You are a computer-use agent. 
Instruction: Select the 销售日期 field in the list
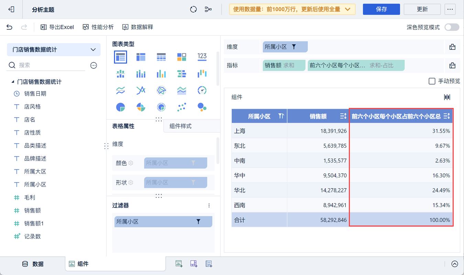35,93
